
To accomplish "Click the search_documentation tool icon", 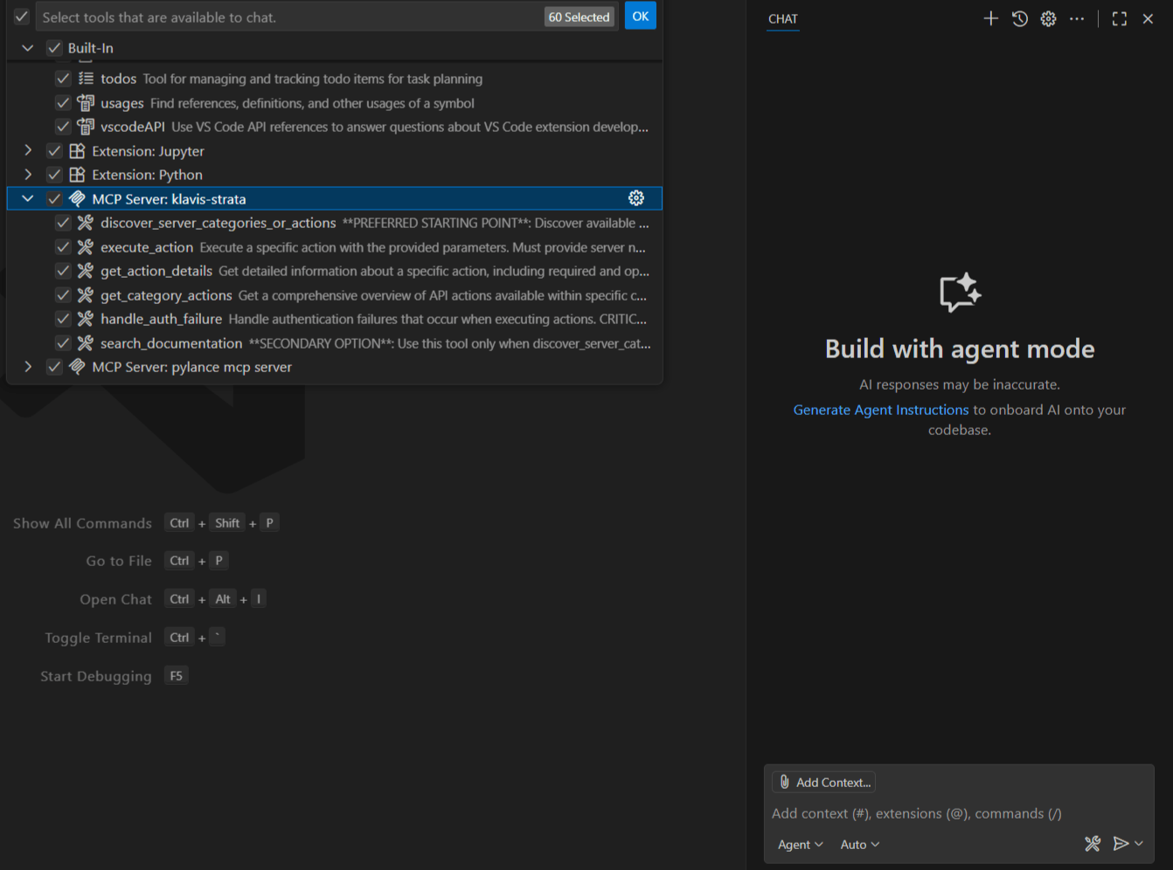I will [86, 343].
